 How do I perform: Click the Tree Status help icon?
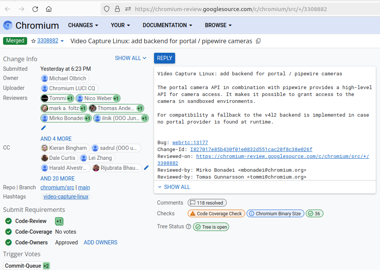188,227
